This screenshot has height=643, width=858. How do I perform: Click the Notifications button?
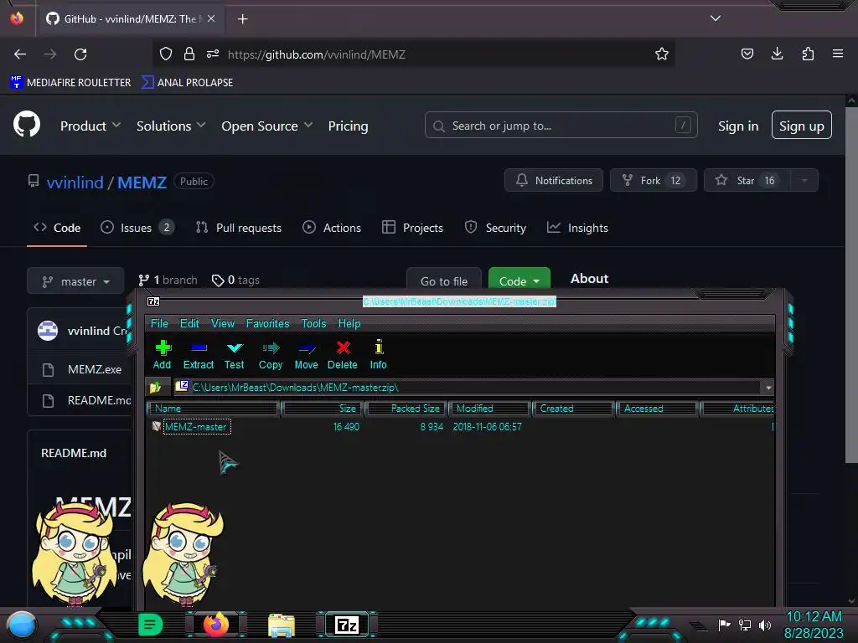click(554, 181)
